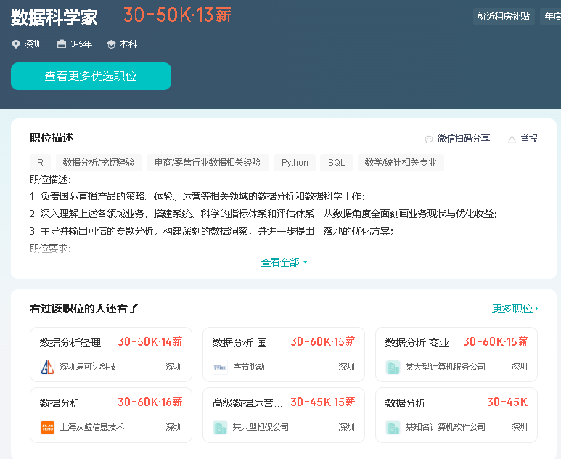Click the 就近租房补贴 benefit tag

tap(504, 17)
